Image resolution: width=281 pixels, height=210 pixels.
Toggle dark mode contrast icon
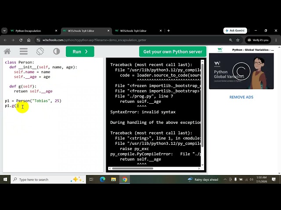pos(57,52)
